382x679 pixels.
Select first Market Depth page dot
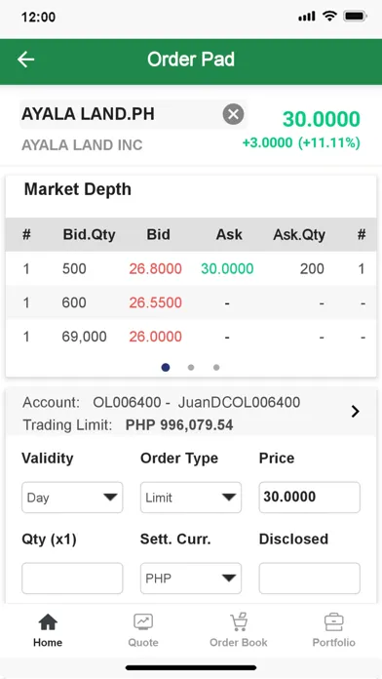pyautogui.click(x=166, y=367)
